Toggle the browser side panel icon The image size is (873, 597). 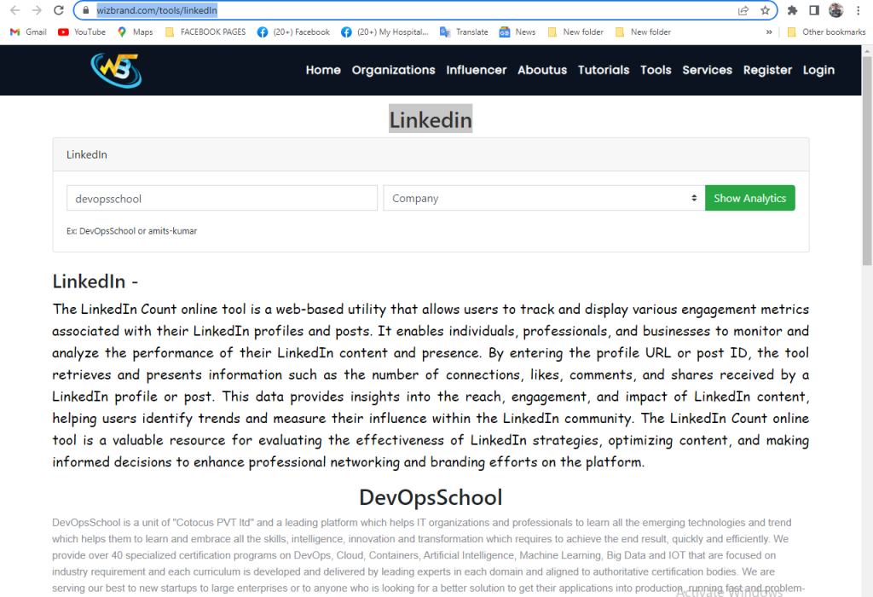[813, 10]
